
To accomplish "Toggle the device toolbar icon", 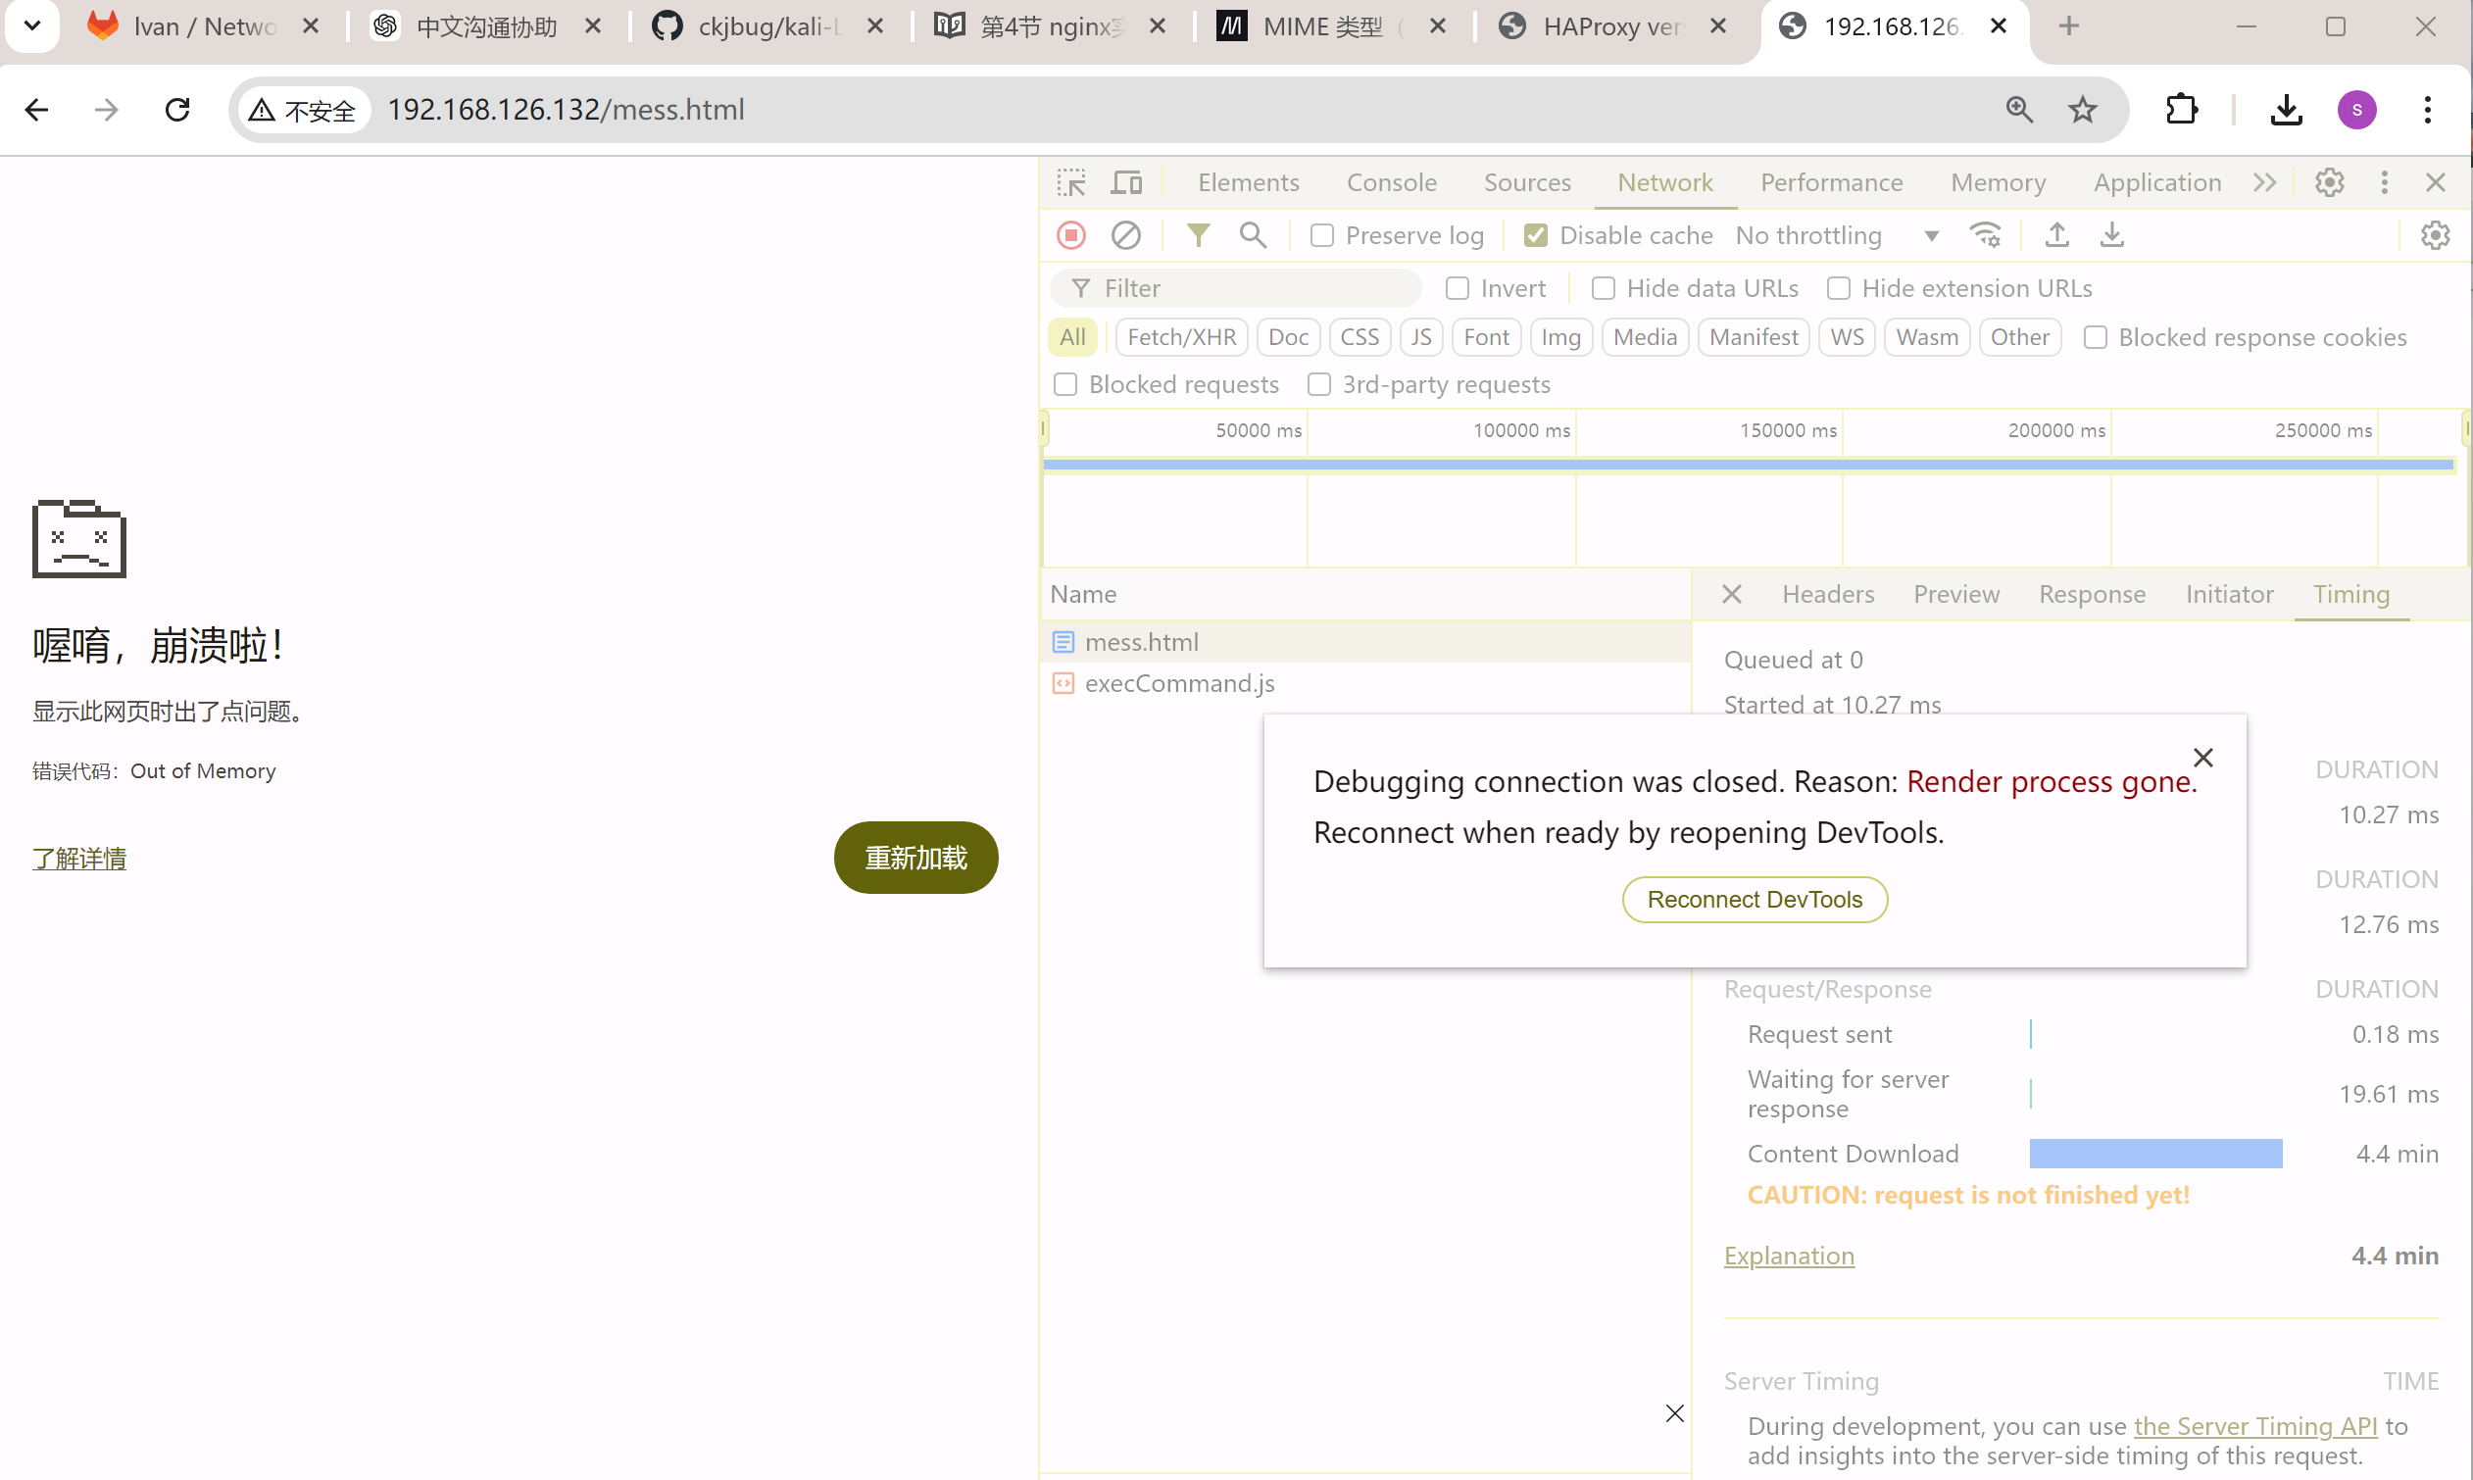I will point(1126,182).
